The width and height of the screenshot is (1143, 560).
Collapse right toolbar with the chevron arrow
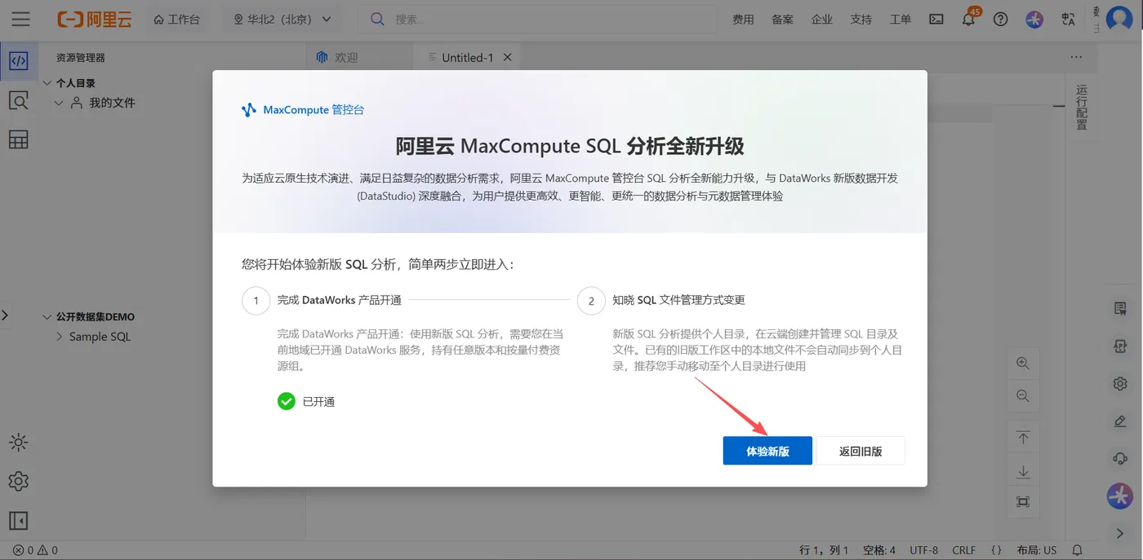1120,533
